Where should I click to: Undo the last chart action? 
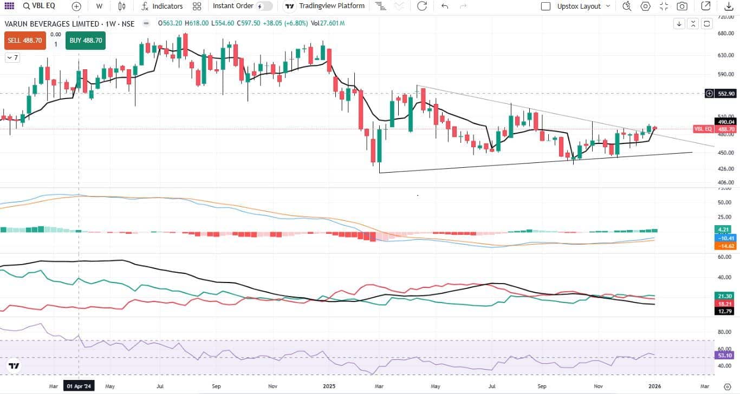(x=445, y=6)
